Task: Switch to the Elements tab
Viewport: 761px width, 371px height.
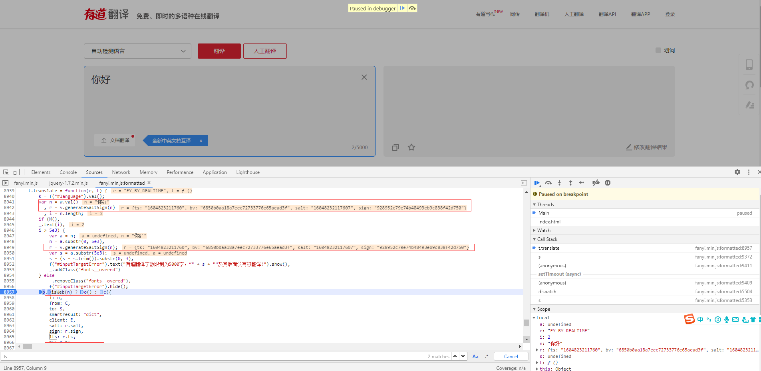Action: (41, 172)
